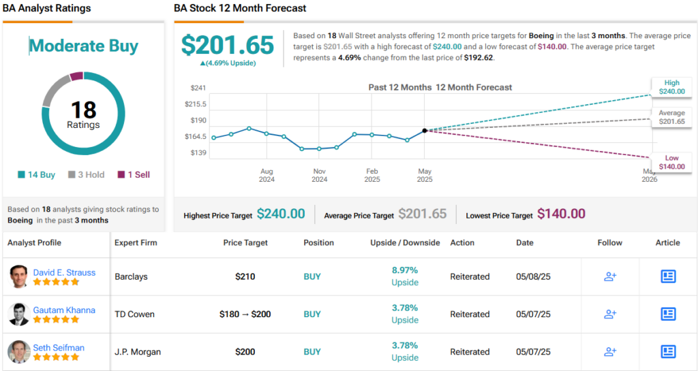Select the Analyst Profile column header
The width and height of the screenshot is (698, 371).
[x=34, y=242]
